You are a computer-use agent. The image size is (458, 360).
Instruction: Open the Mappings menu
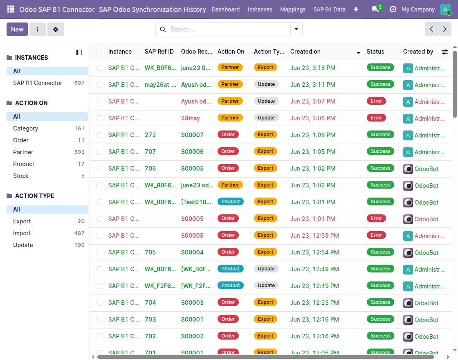pyautogui.click(x=293, y=9)
